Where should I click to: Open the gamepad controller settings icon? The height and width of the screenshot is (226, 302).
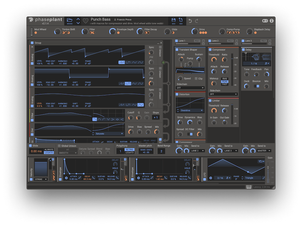(265, 21)
